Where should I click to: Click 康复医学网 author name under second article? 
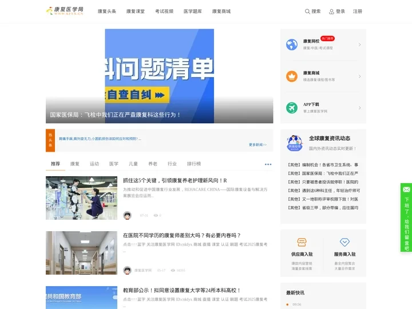coord(143,270)
